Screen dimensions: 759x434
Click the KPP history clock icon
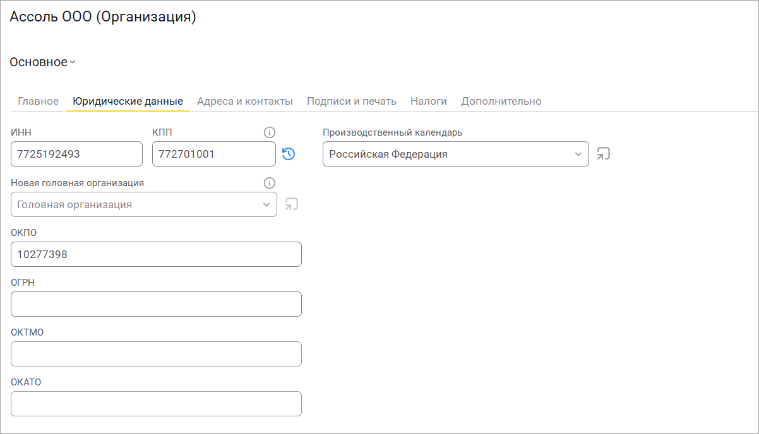coord(289,154)
